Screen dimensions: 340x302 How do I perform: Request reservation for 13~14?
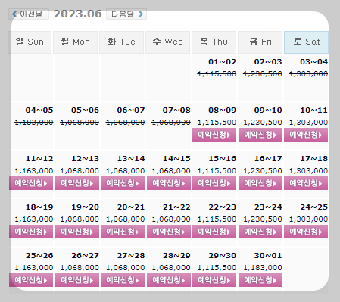point(123,183)
